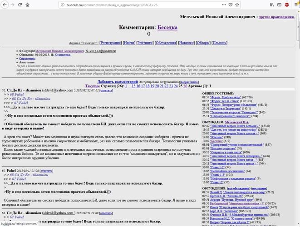This screenshot has height=227, width=300.
Task: Open 'Статистика' link in file info
Action: pyautogui.click(x=63, y=54)
